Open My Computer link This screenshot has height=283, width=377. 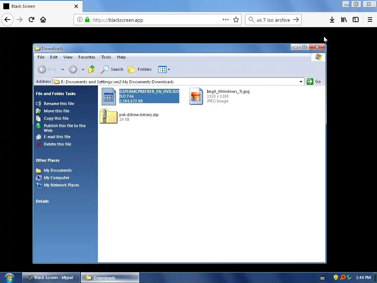pyautogui.click(x=56, y=178)
